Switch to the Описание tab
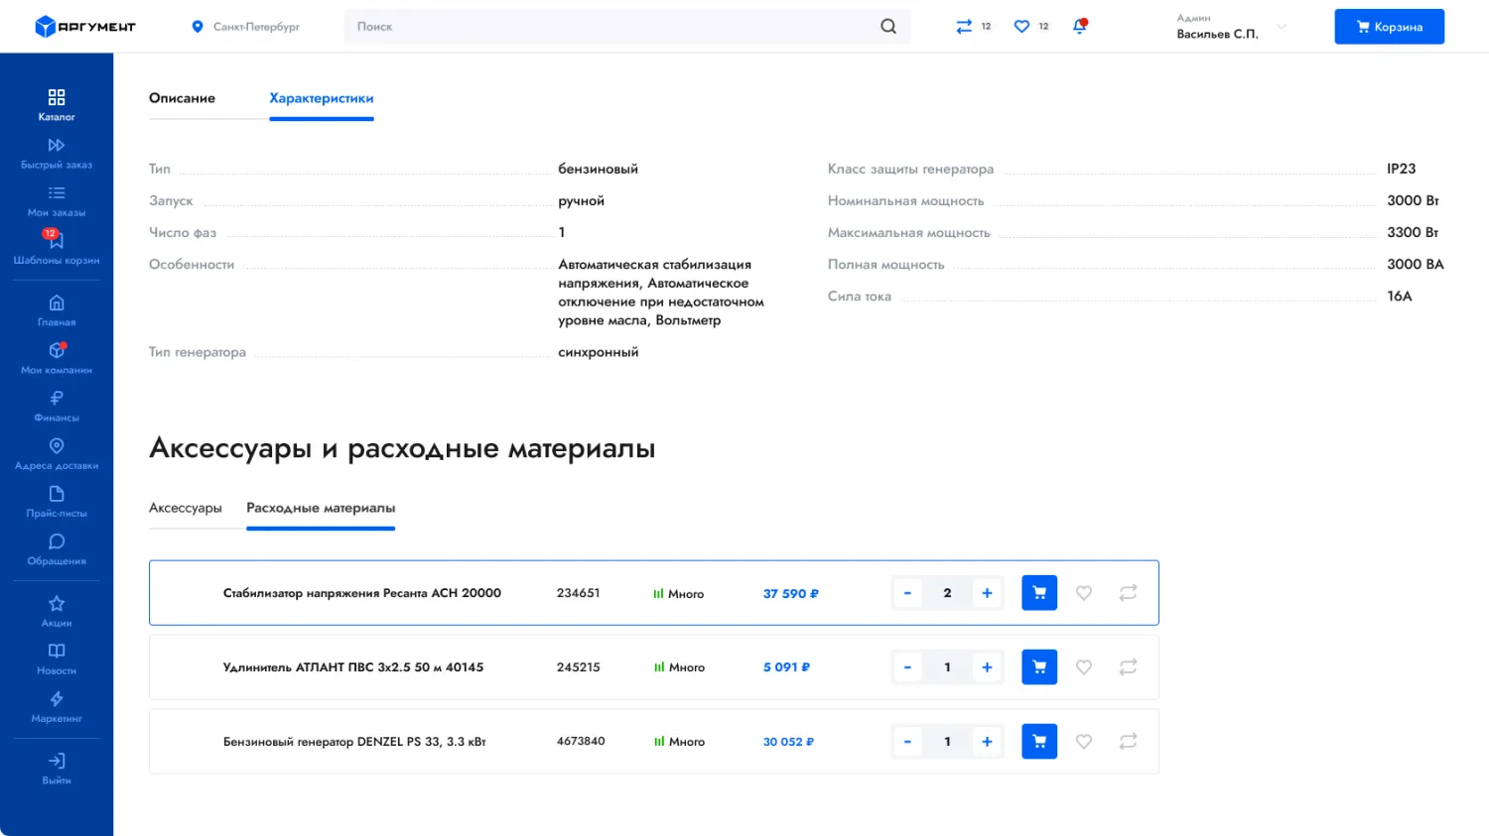This screenshot has height=836, width=1489. [x=182, y=98]
